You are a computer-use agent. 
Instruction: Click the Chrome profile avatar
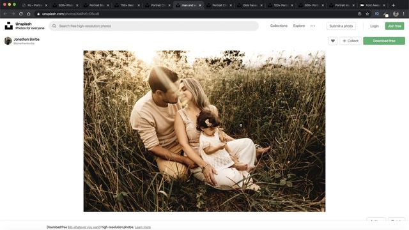[x=396, y=14]
